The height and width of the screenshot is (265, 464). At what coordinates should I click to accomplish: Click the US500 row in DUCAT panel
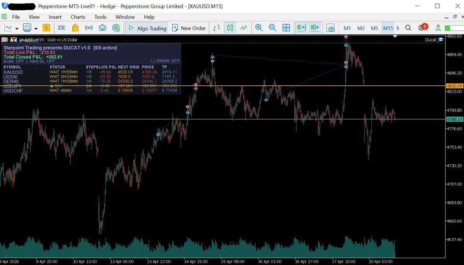[x=90, y=76]
